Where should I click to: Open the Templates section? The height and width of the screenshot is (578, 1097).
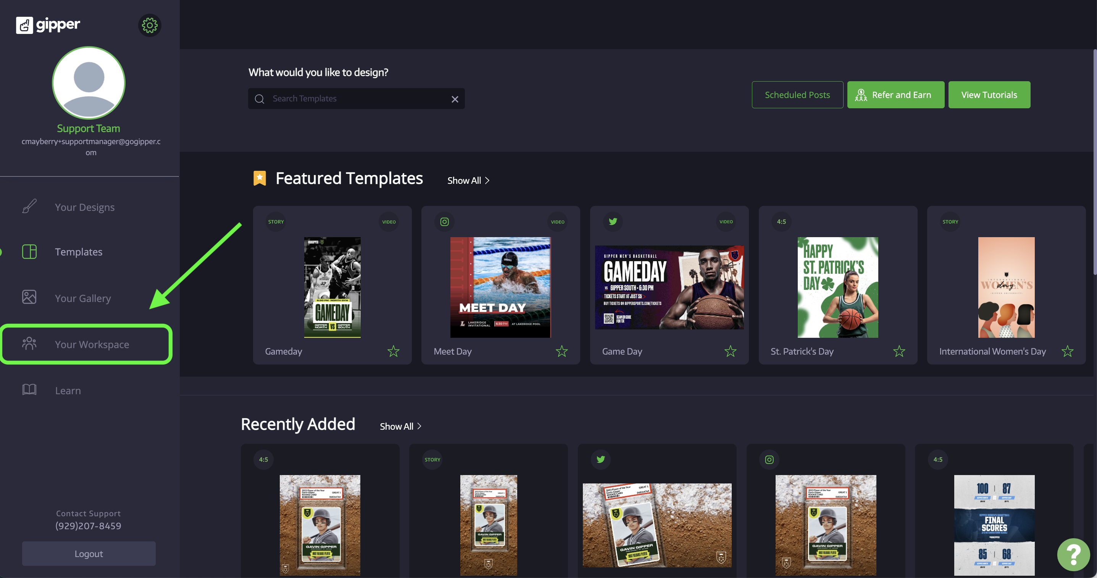[79, 252]
